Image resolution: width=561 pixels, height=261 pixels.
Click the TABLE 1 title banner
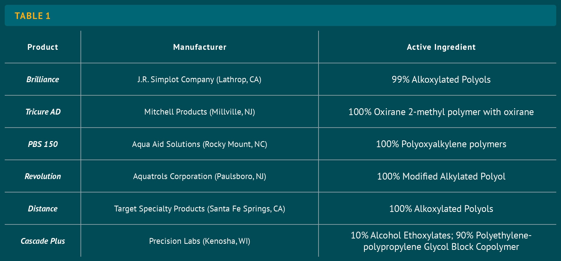coord(280,15)
